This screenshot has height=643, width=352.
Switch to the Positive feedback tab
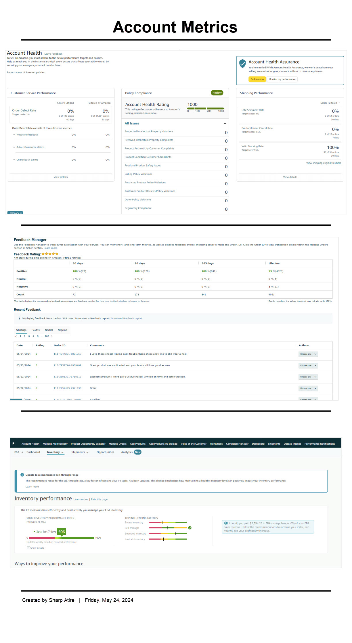36,330
